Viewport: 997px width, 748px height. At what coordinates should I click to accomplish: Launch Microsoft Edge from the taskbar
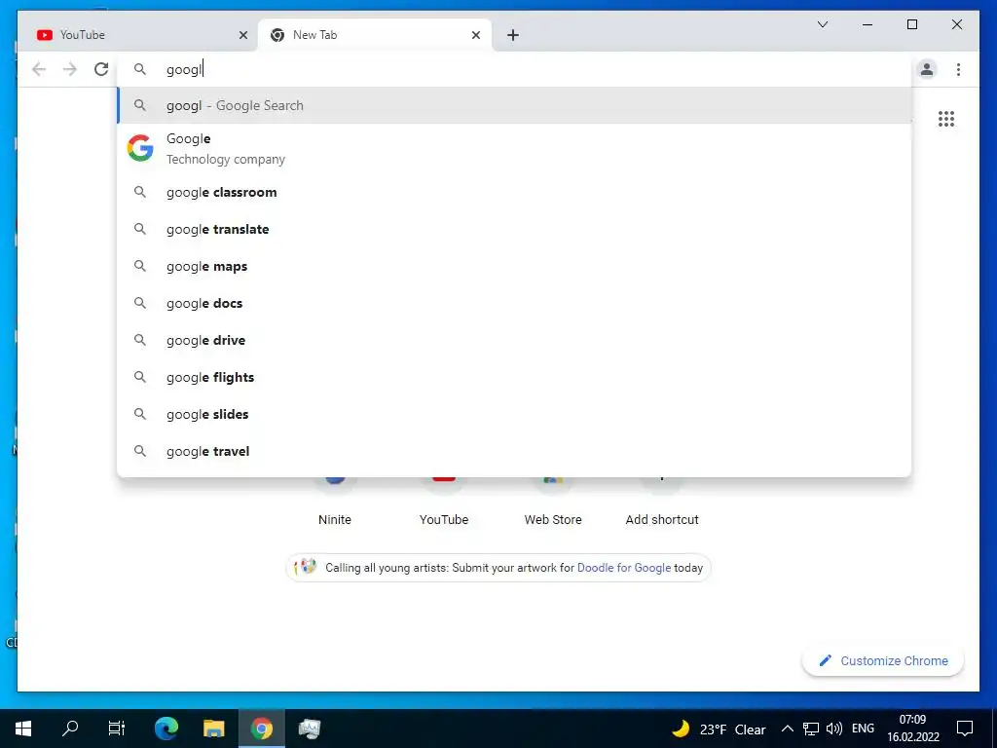166,729
